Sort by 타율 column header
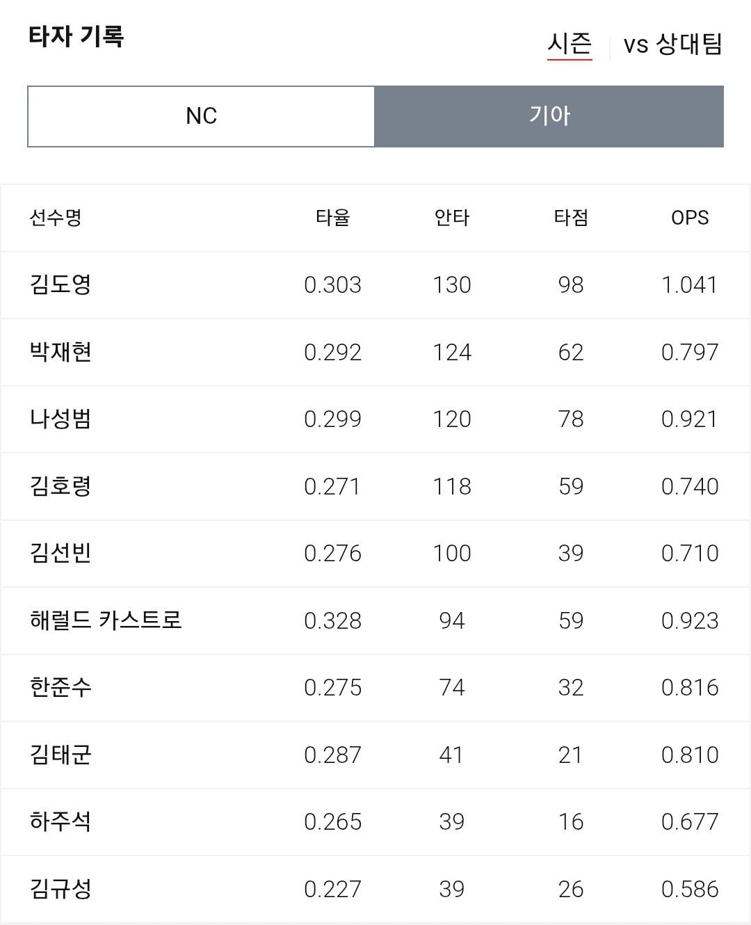Image resolution: width=751 pixels, height=925 pixels. (332, 218)
